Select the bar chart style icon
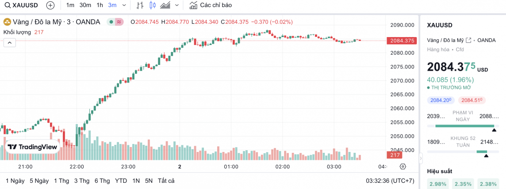The image size is (506, 189). [x=140, y=5]
